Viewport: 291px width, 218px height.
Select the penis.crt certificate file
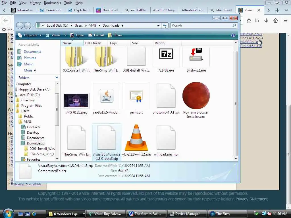coord(136,97)
